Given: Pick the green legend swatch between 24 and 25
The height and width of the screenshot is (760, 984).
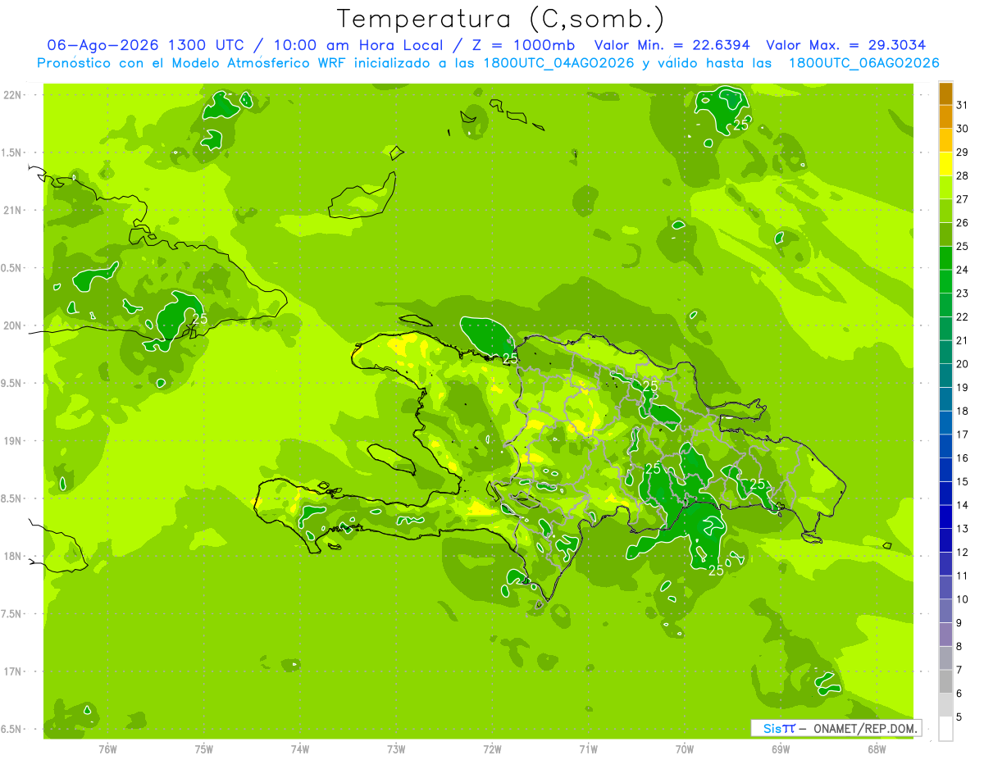Looking at the screenshot, I should tap(945, 258).
